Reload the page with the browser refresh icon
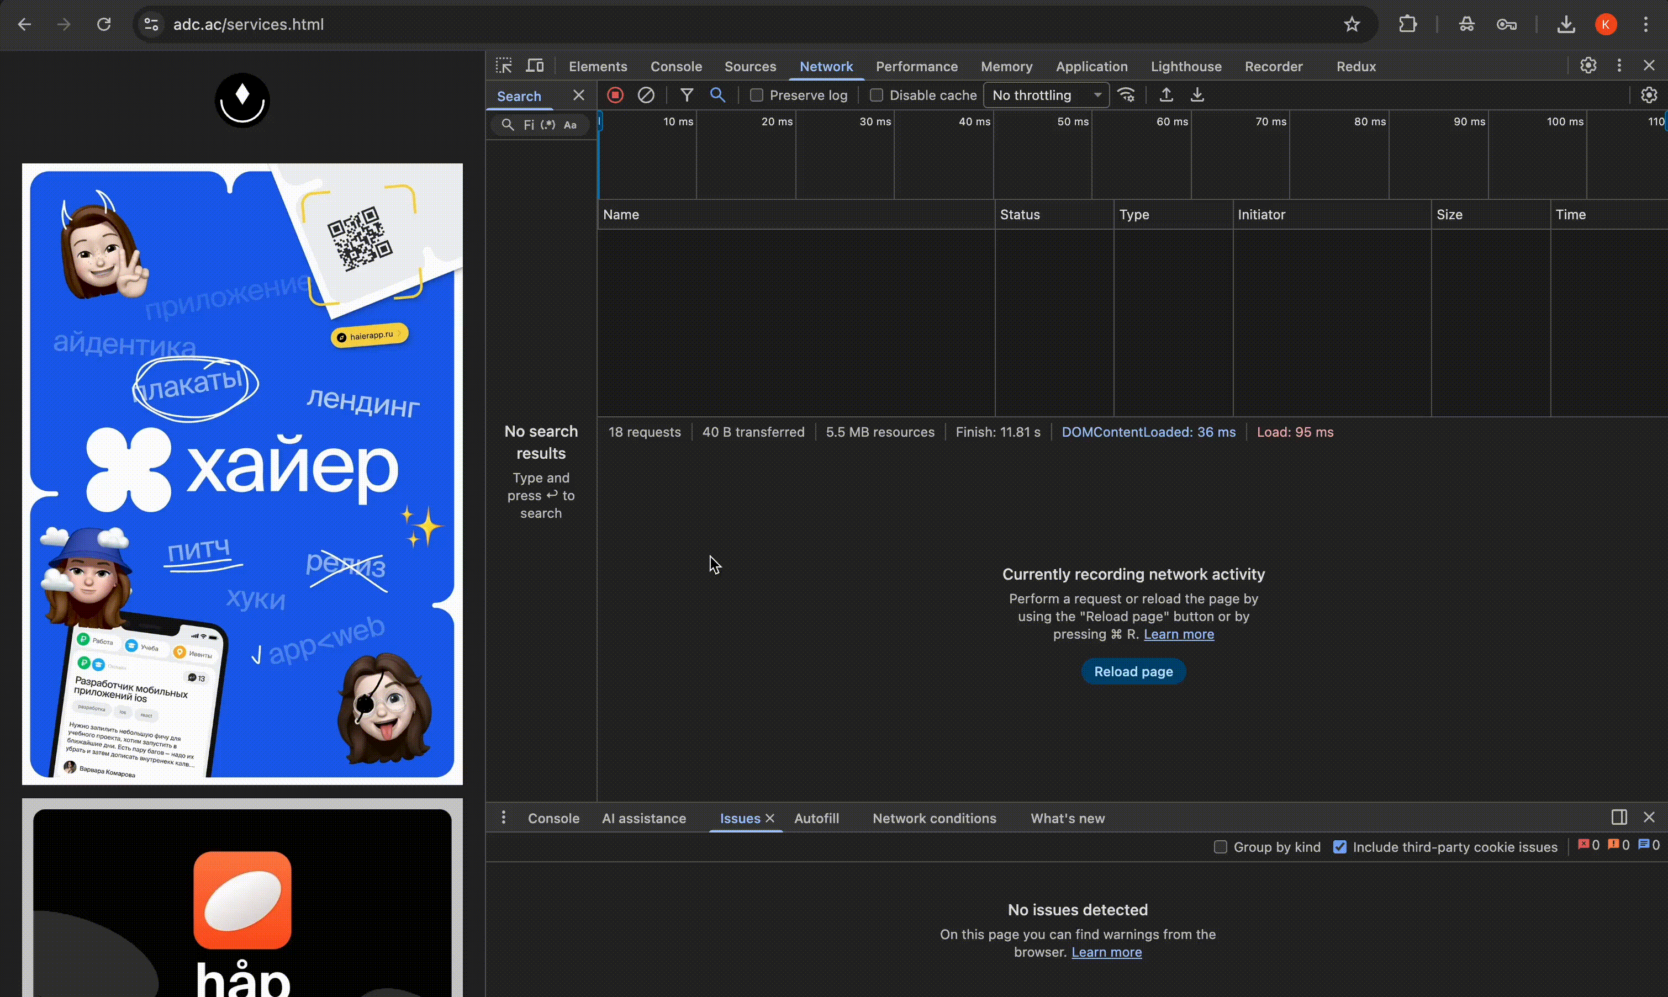 [103, 25]
